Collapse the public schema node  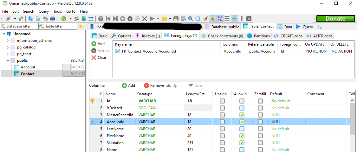click(x=8, y=60)
